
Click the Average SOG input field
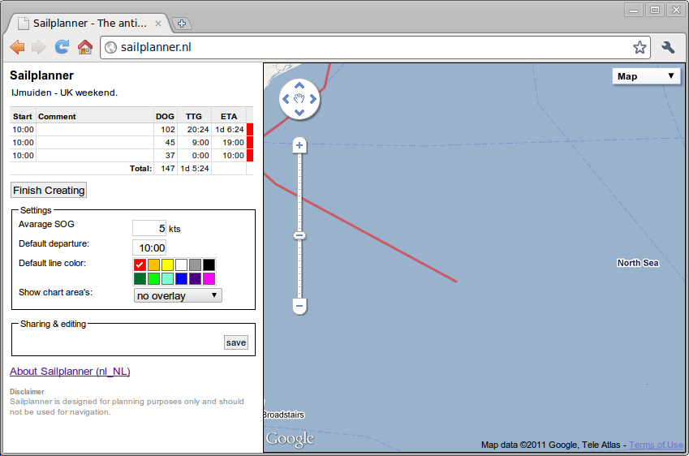(149, 228)
